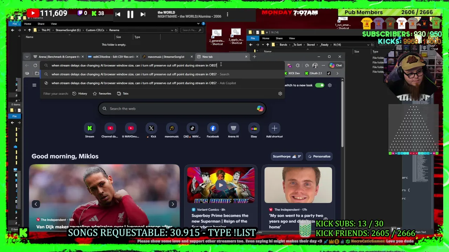Pause the playing song
449x252 pixels.
pos(130,14)
